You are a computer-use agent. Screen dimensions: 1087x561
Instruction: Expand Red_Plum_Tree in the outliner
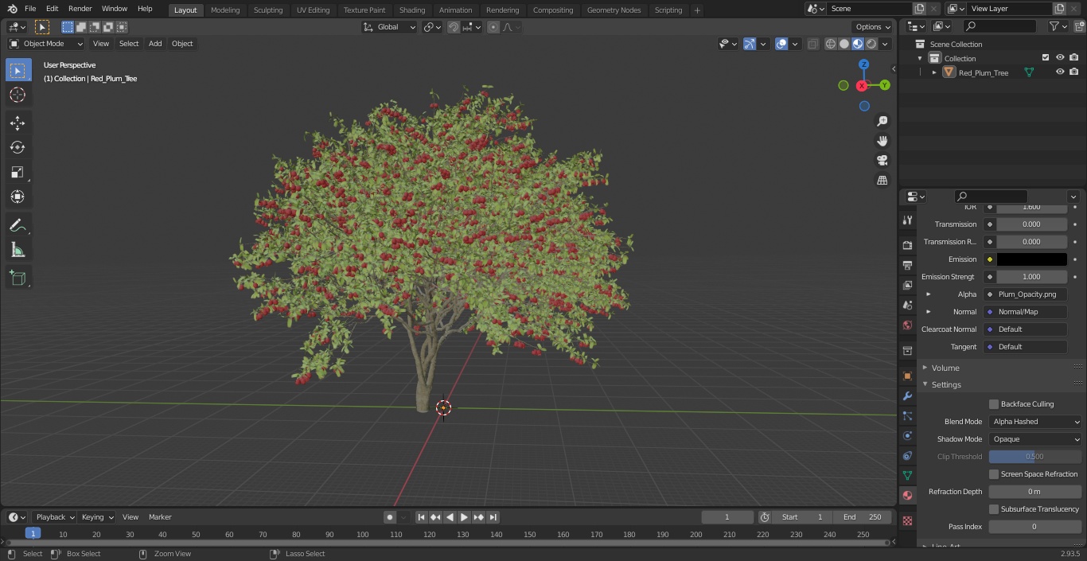coord(934,72)
